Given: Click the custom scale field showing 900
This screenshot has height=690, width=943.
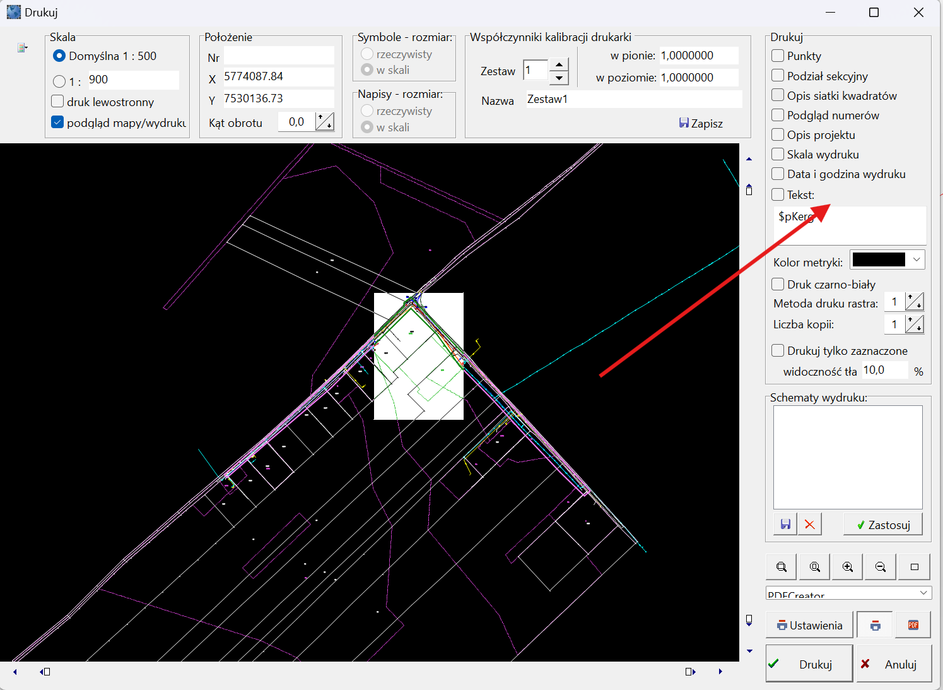Looking at the screenshot, I should point(133,80).
